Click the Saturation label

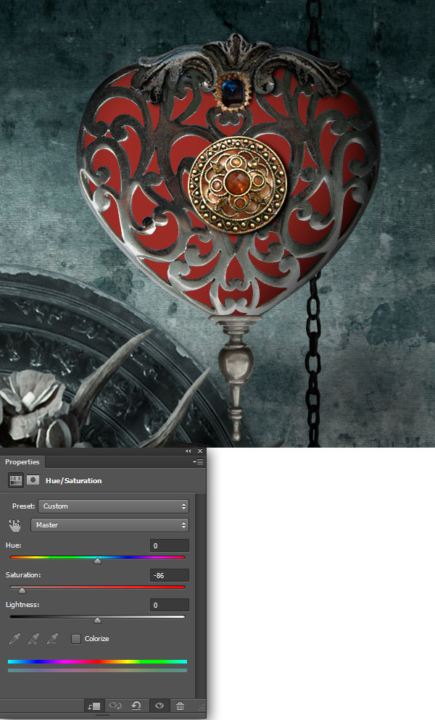pyautogui.click(x=23, y=575)
